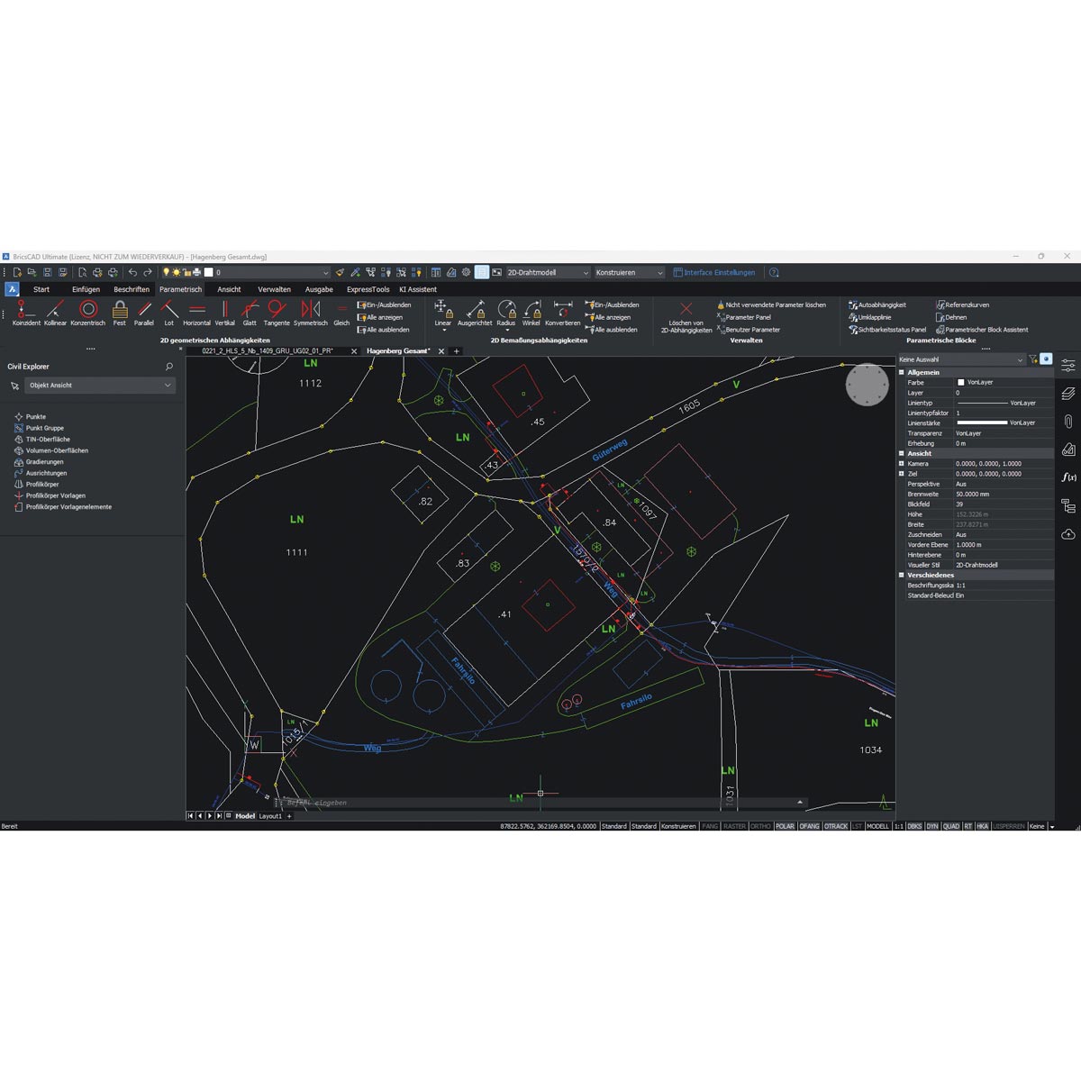Viewport: 1081px width, 1081px height.
Task: Toggle ORTHO mode in status bar
Action: [760, 826]
